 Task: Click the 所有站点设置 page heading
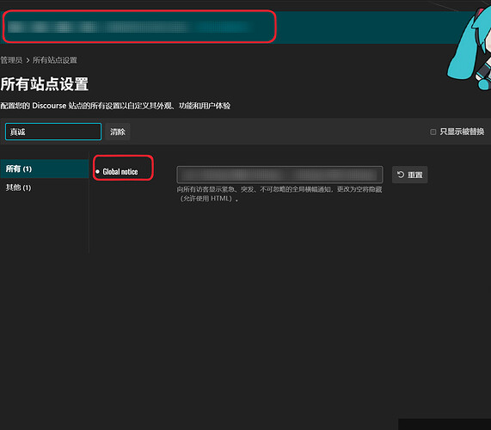45,84
